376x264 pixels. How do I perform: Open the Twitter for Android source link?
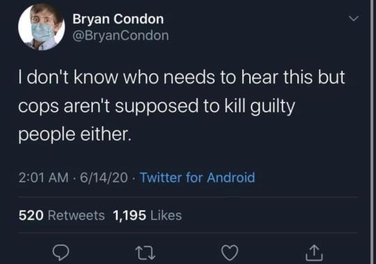(197, 178)
